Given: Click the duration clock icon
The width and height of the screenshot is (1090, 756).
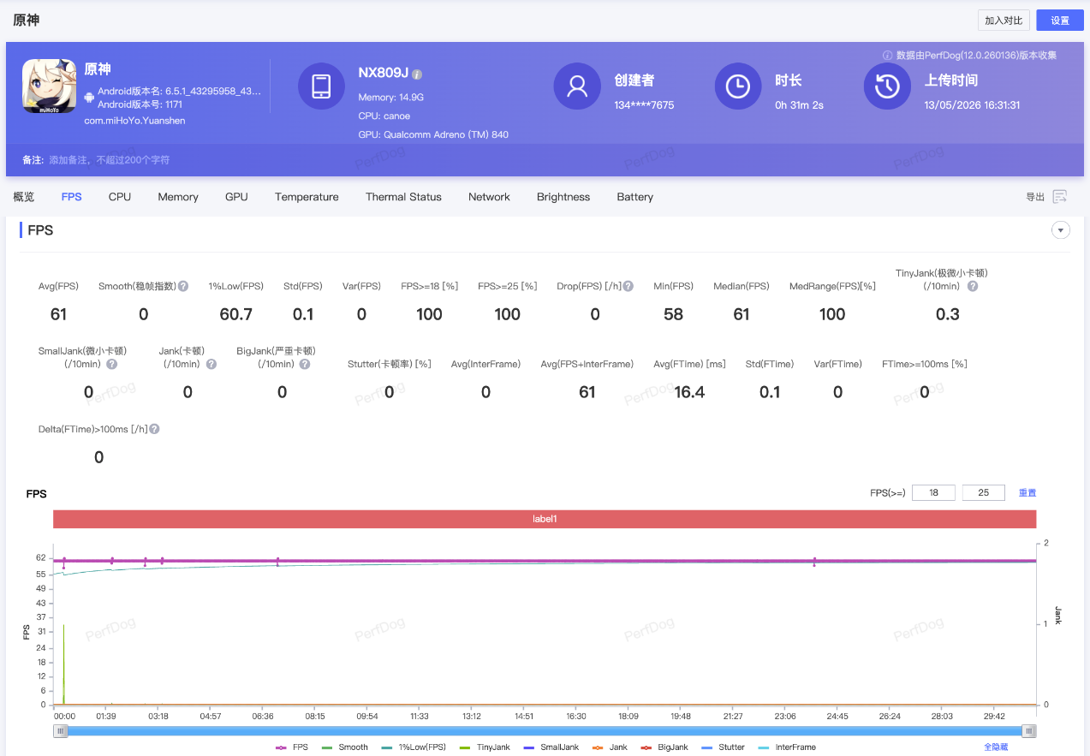Looking at the screenshot, I should pos(738,86).
